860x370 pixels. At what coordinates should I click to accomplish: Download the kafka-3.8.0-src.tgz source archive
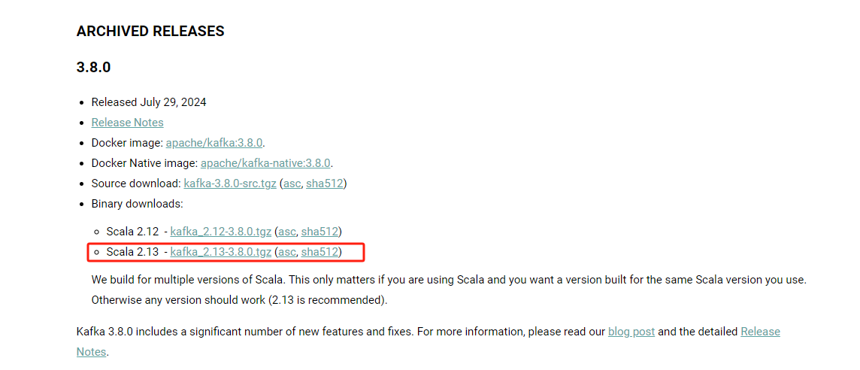click(x=230, y=183)
